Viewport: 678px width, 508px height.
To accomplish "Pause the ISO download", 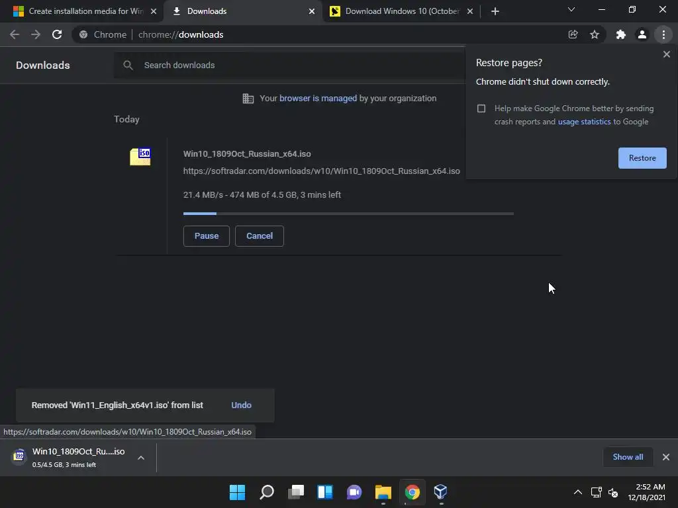I will tap(207, 236).
